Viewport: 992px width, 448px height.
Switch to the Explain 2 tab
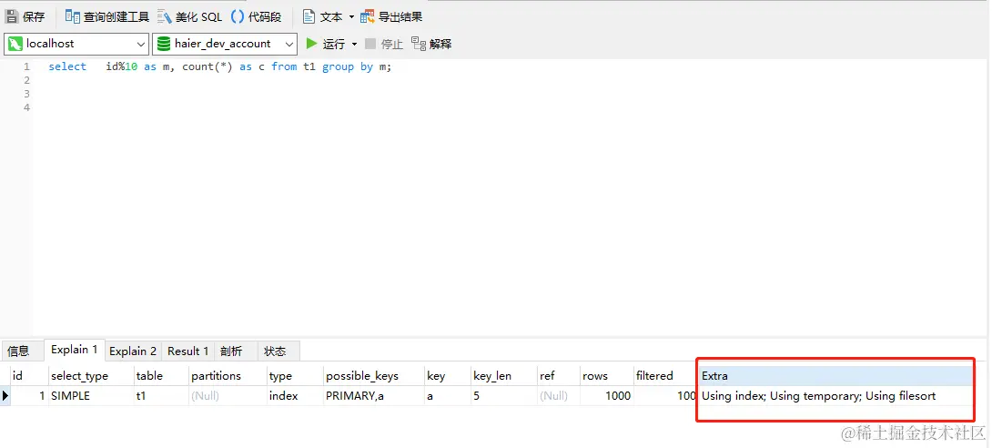click(x=133, y=351)
